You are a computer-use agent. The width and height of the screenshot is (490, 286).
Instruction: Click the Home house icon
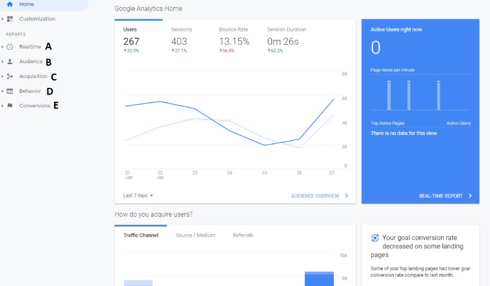coord(10,4)
